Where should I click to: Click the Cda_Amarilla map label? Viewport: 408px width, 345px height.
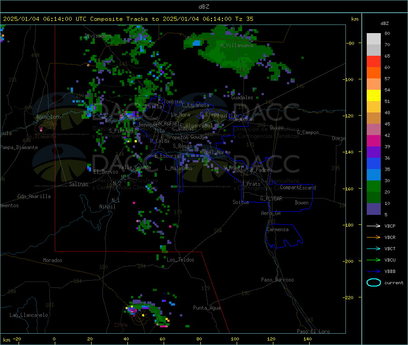(34, 196)
